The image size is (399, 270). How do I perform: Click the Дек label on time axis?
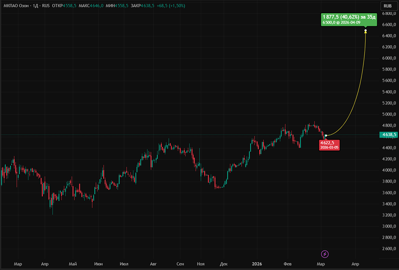click(x=224, y=264)
